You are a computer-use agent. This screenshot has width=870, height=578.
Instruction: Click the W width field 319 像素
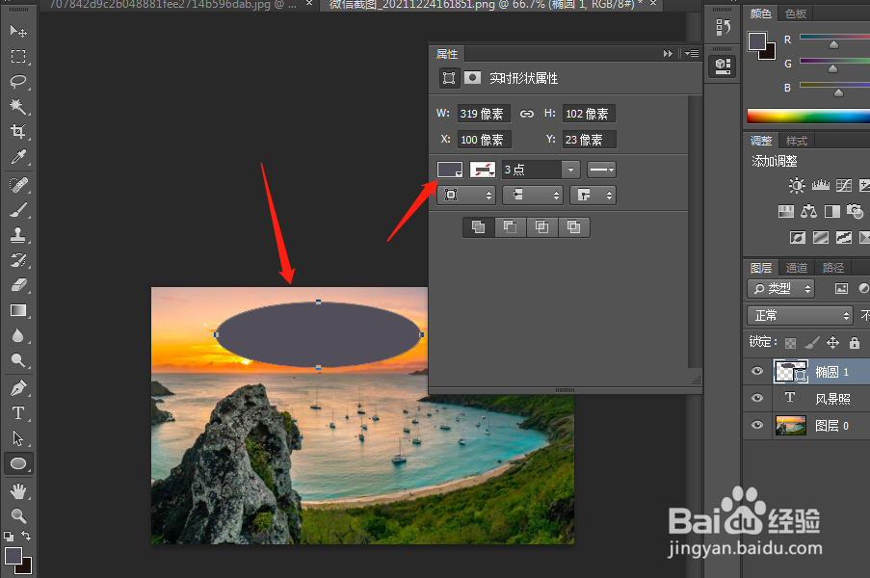(484, 114)
